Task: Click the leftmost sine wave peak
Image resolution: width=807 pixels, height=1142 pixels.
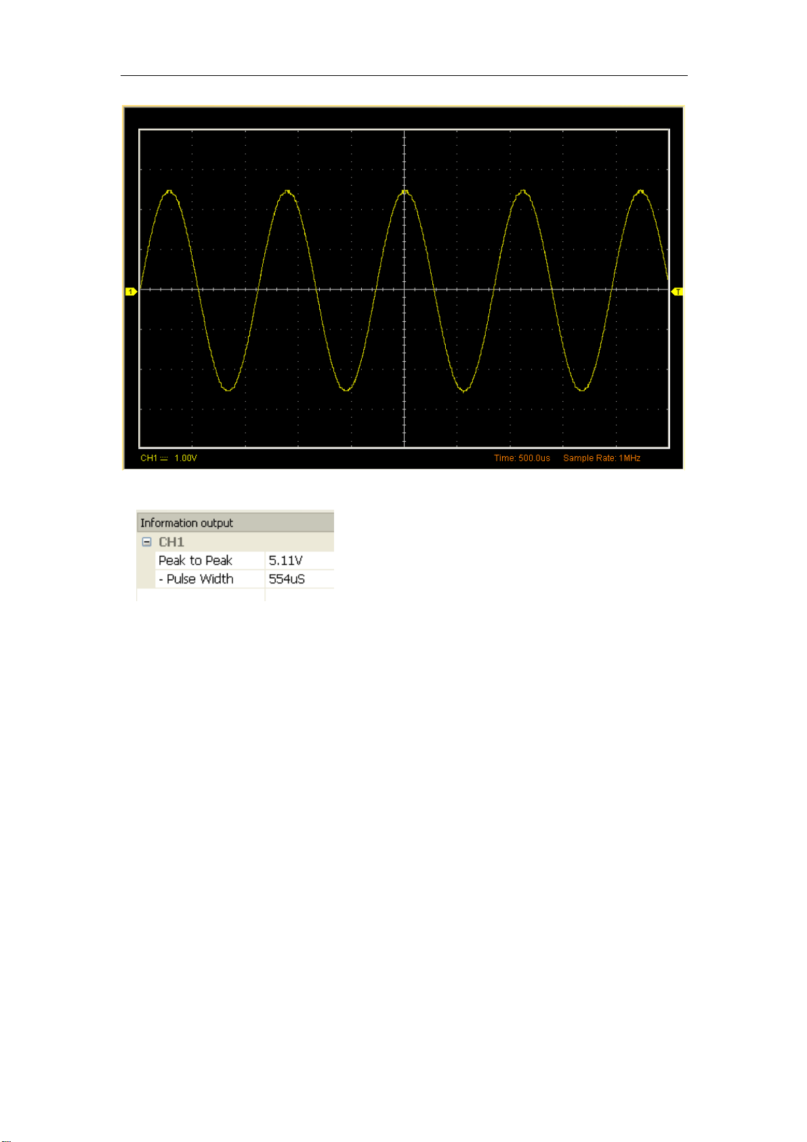Action: 169,192
